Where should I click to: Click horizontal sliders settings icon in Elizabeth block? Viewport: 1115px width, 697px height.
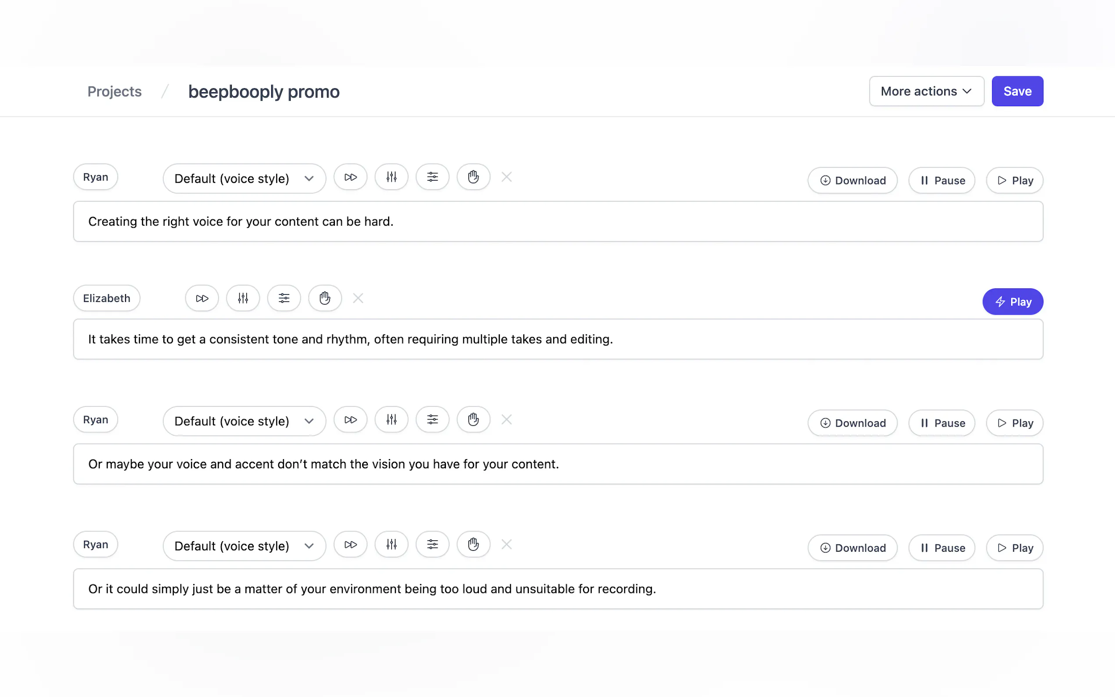pos(284,298)
